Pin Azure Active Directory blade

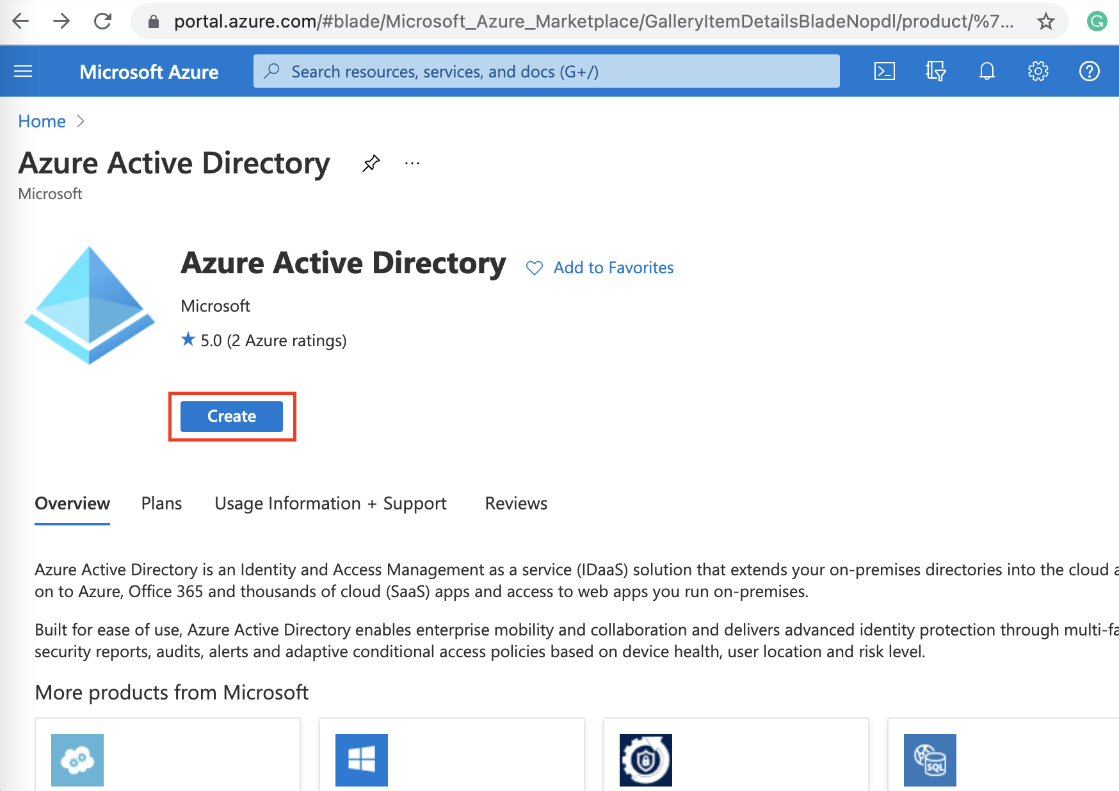[371, 163]
